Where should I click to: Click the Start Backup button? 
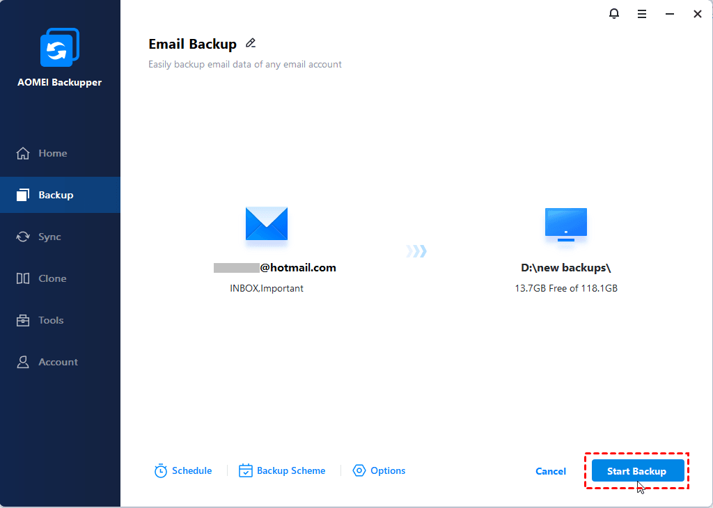(638, 470)
